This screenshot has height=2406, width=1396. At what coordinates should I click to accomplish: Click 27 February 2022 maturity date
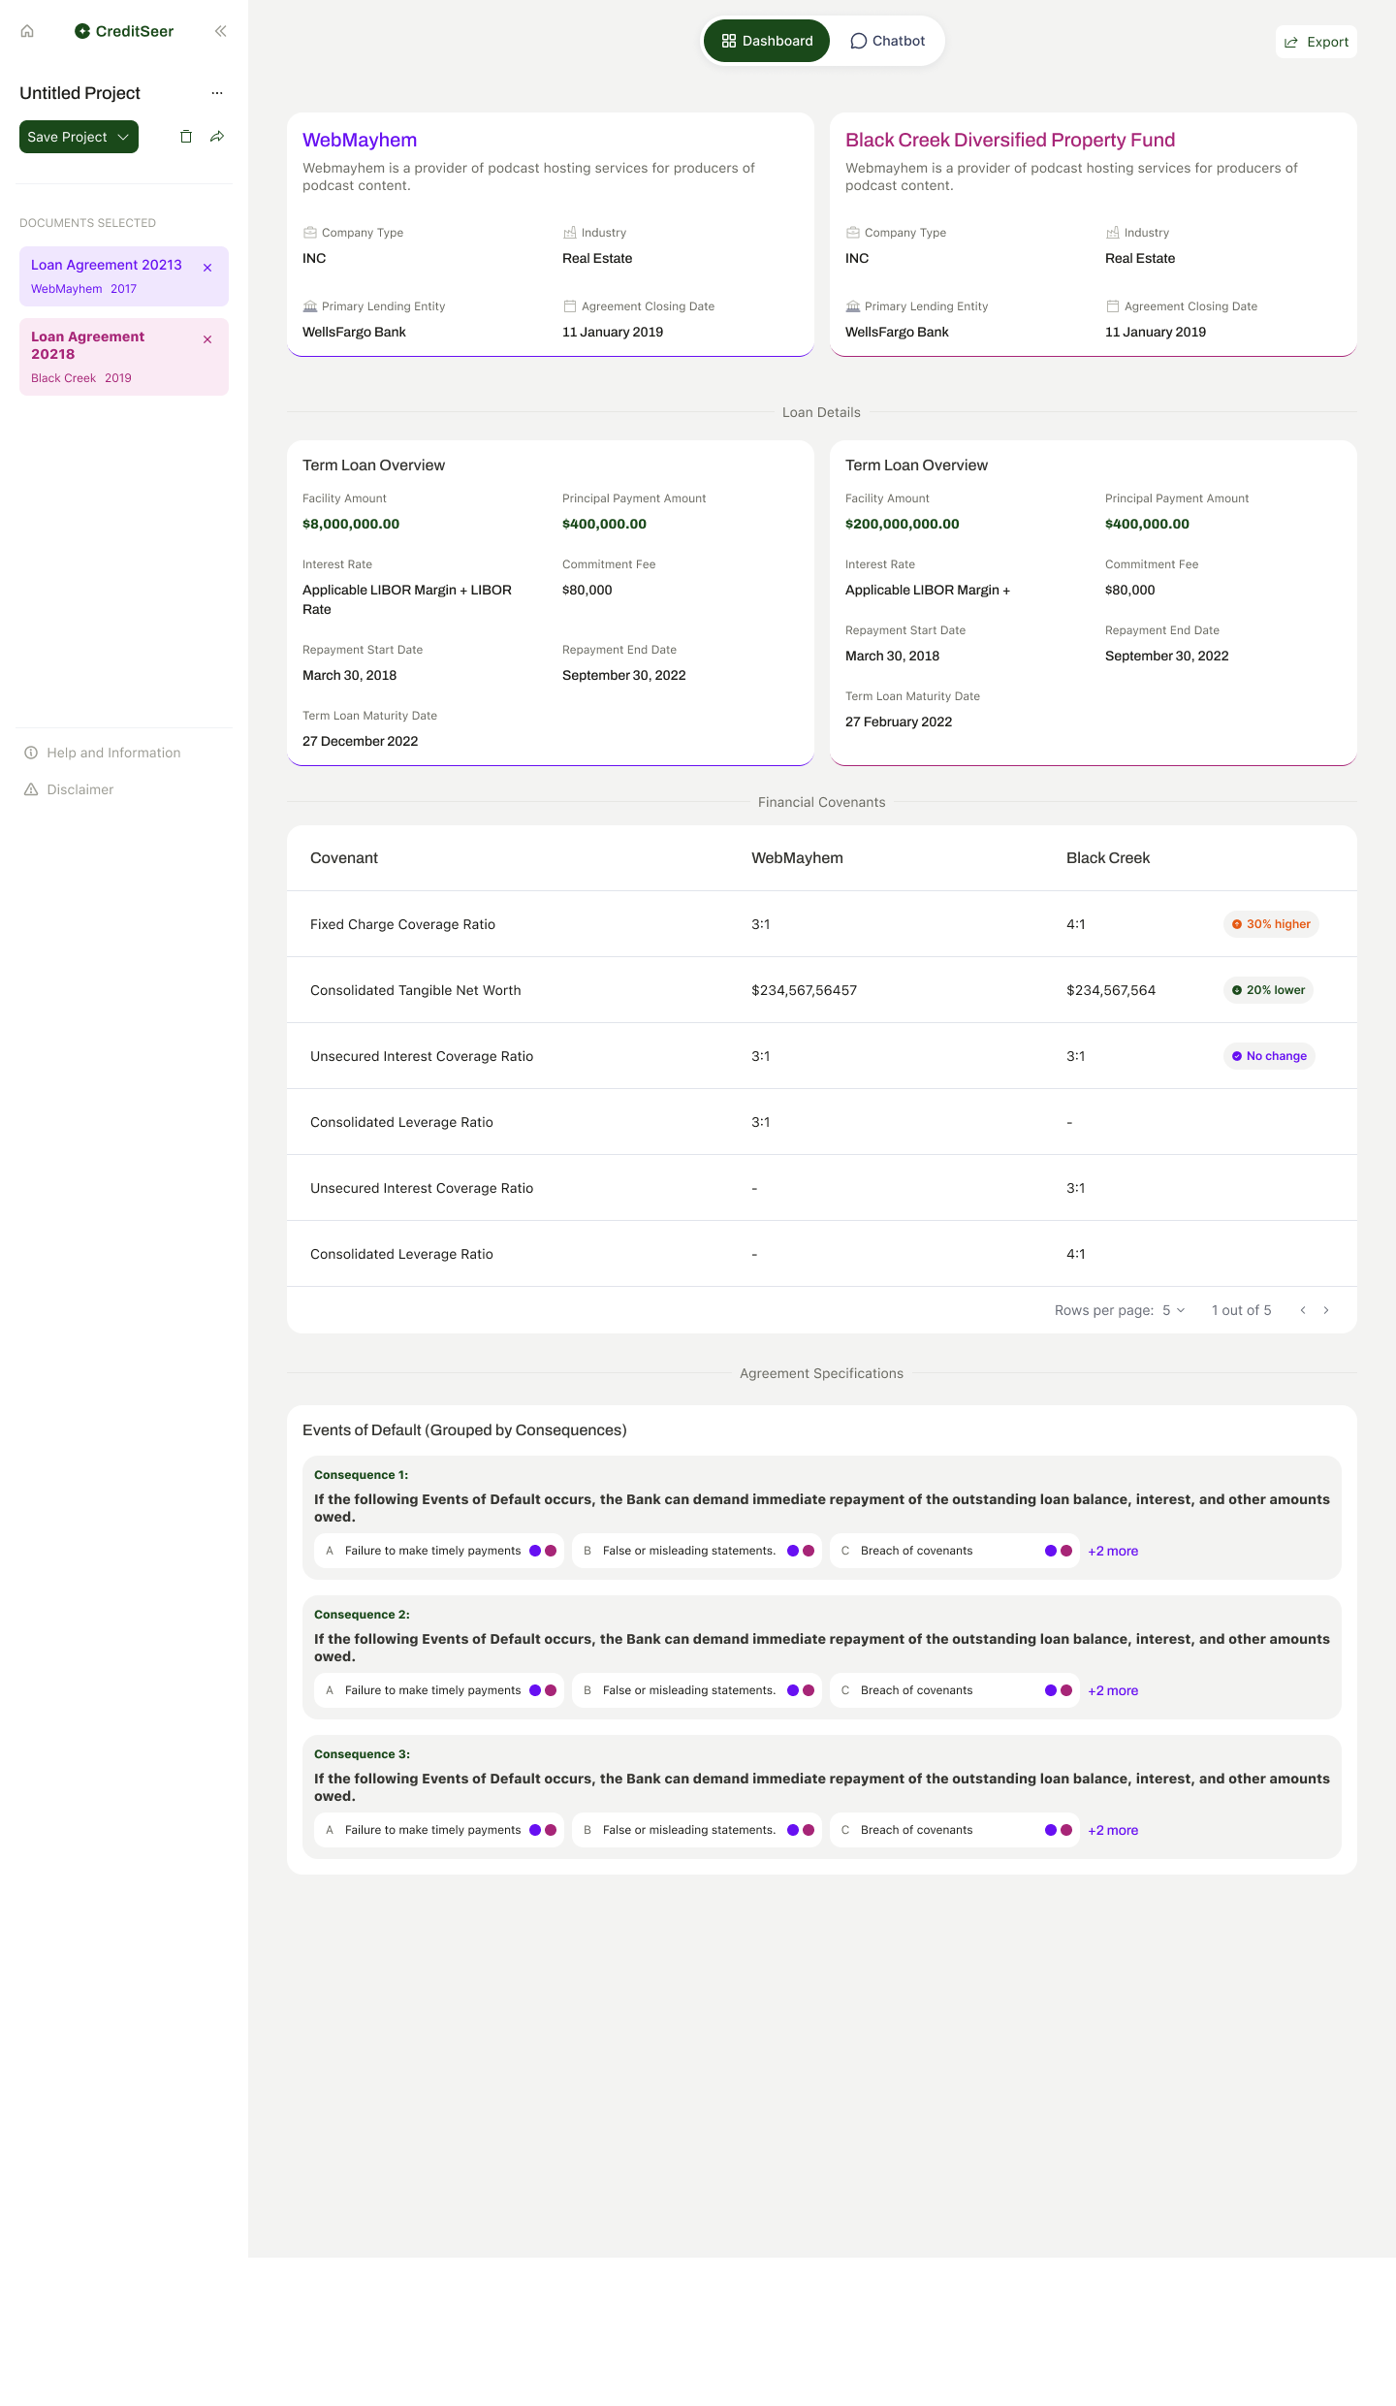click(899, 722)
